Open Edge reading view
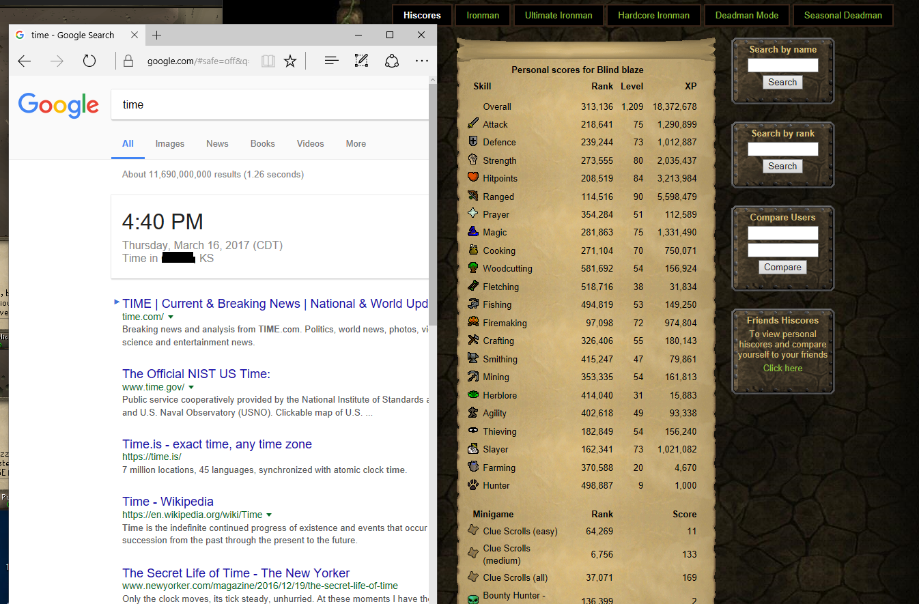919x604 pixels. [x=268, y=61]
